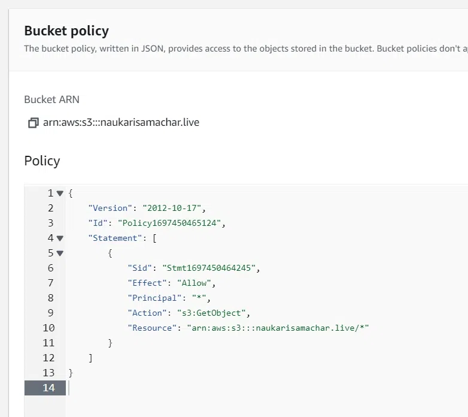This screenshot has width=468, height=417.
Task: Collapse the Statement array fold arrow
Action: pos(59,238)
